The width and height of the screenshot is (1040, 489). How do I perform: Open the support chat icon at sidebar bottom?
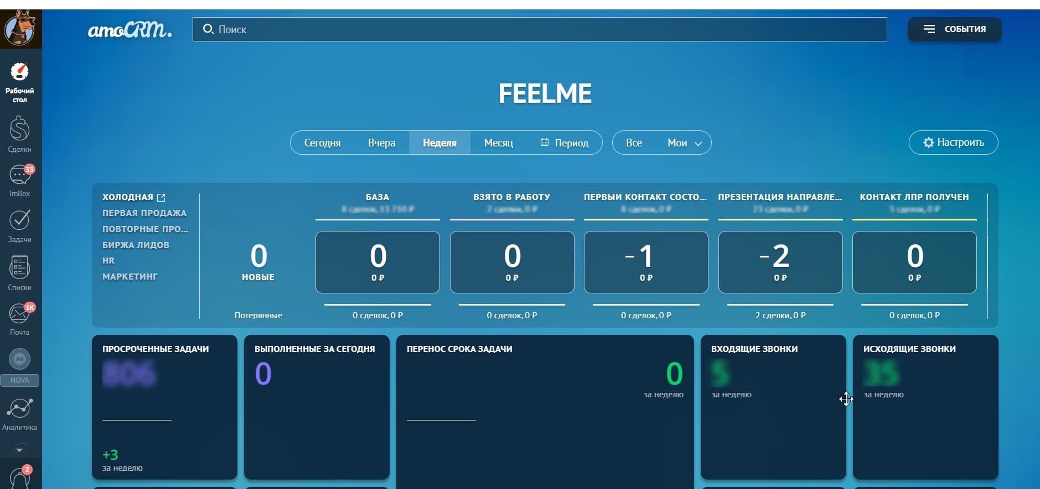click(20, 477)
